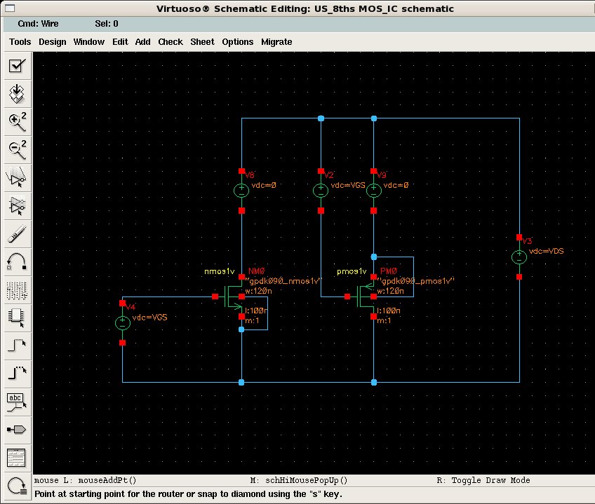Click the vdc=VGS label next to V4
Screen dimensions: 595x504
(x=149, y=318)
